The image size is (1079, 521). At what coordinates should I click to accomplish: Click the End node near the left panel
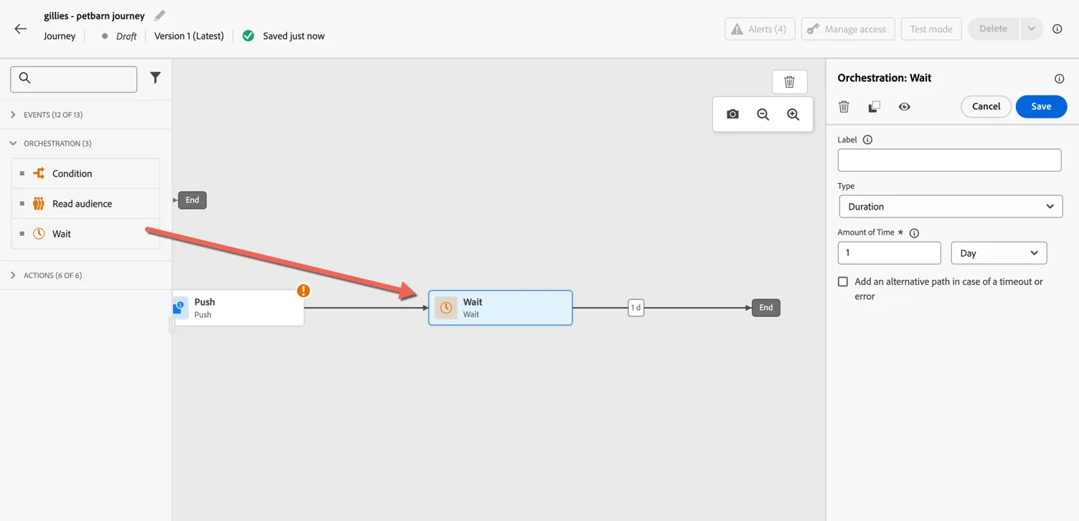click(x=192, y=200)
